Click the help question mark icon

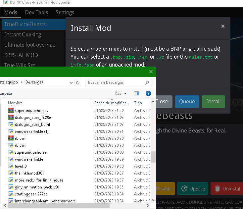coord(148,93)
